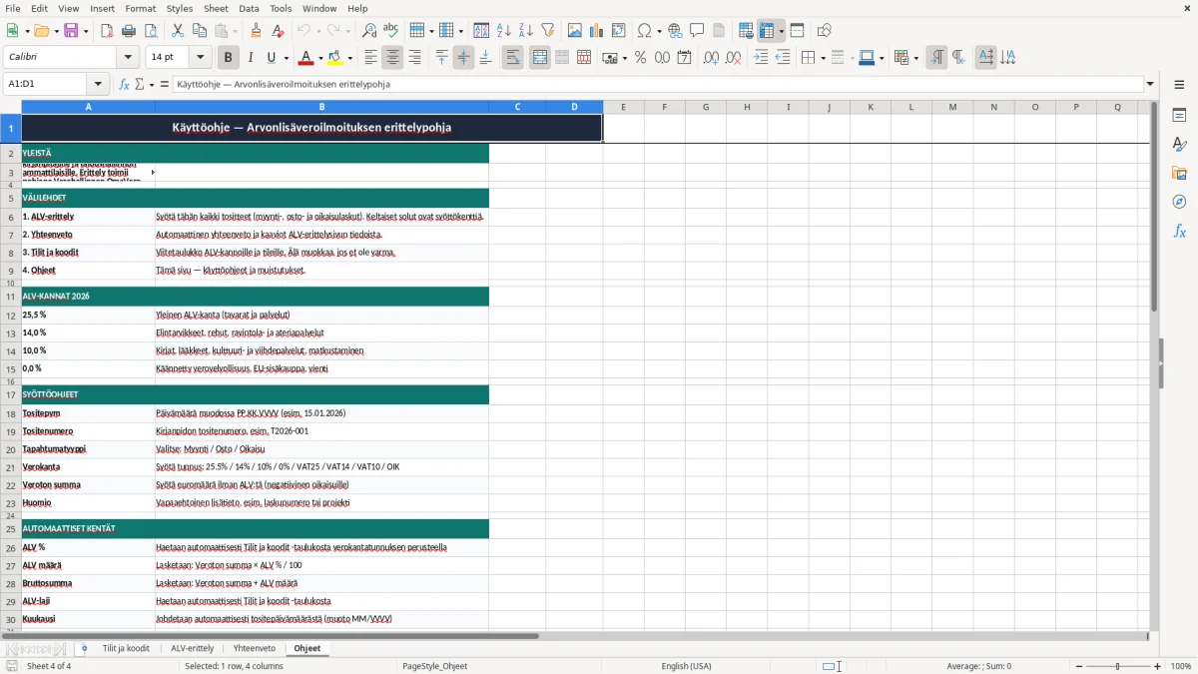Screen dimensions: 1198x674
Task: Toggle Left-to-Right text direction
Action: pos(936,58)
